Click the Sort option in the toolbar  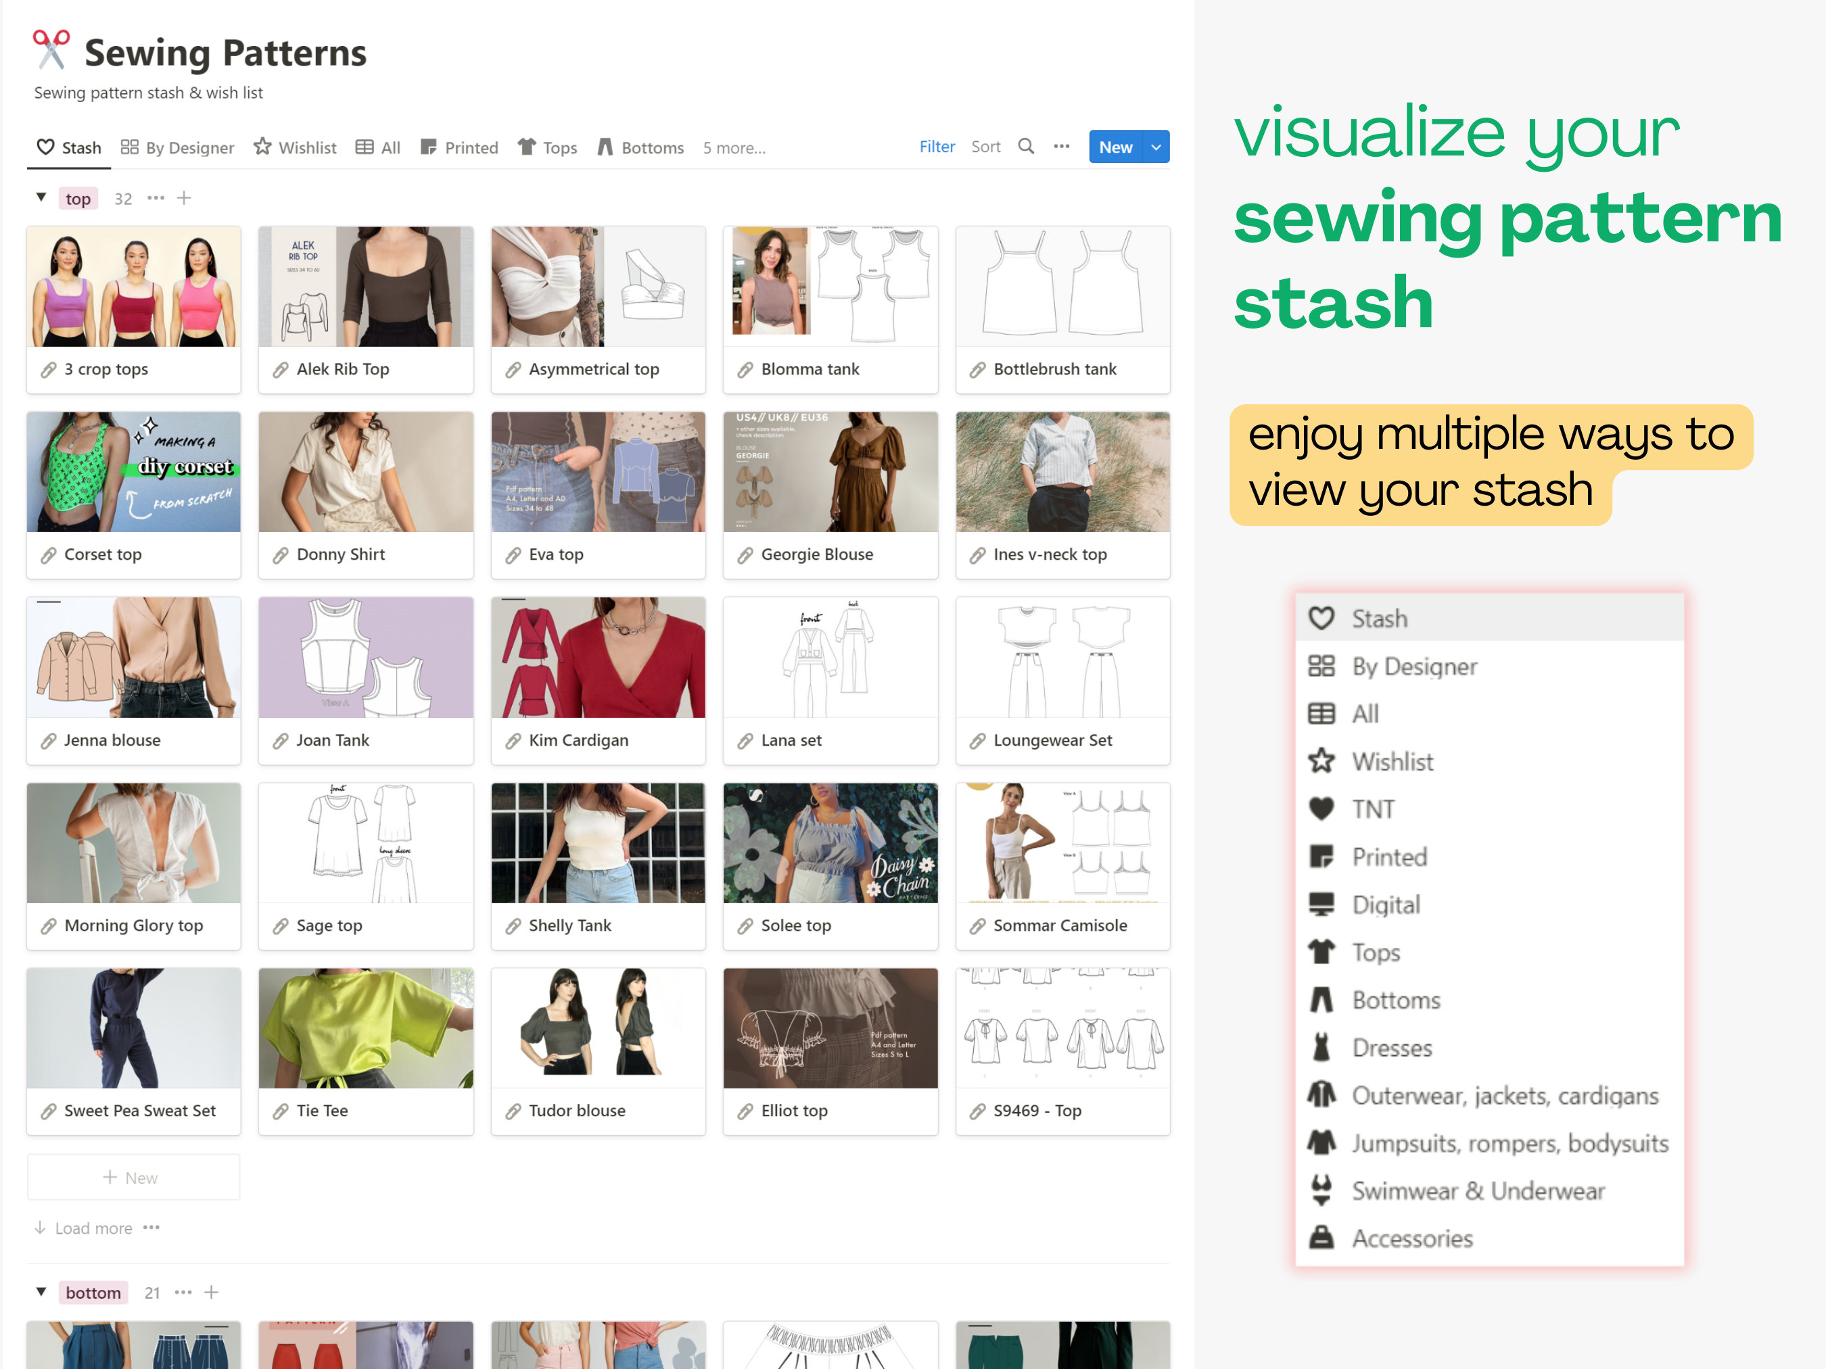coord(985,146)
